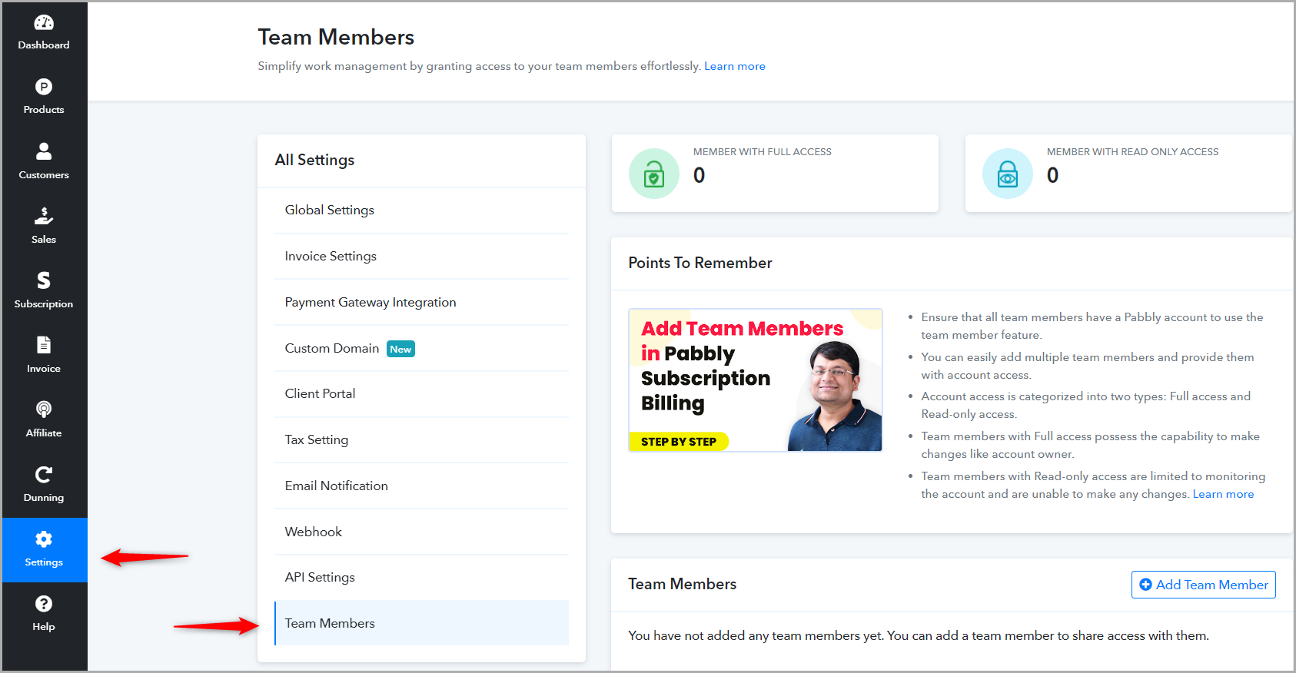Open the Affiliate sidebar icon
1296x673 pixels.
pos(44,409)
